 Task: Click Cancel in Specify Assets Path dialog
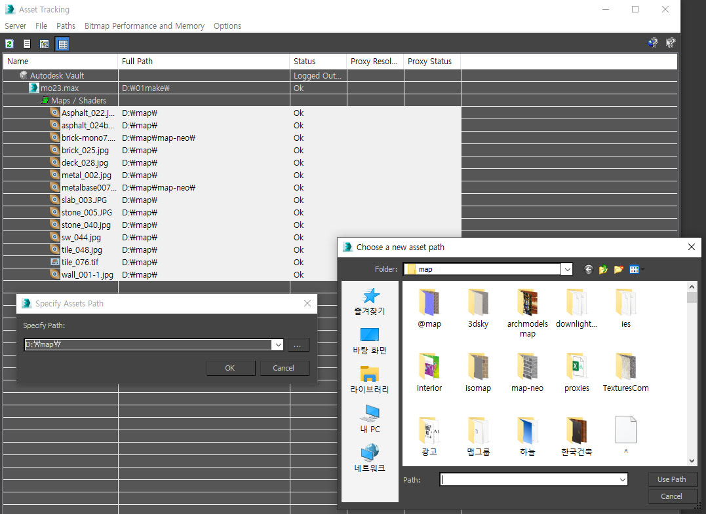pos(284,368)
